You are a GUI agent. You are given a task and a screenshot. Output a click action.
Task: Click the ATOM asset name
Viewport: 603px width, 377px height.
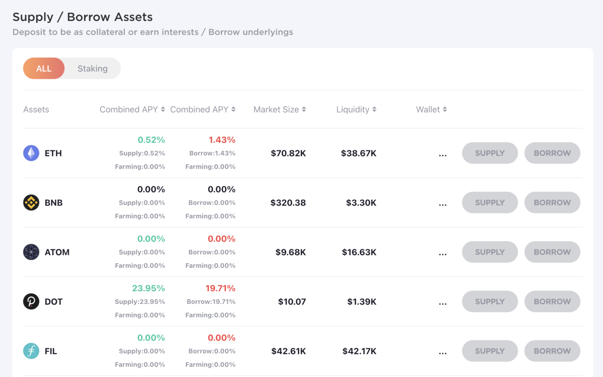(57, 252)
